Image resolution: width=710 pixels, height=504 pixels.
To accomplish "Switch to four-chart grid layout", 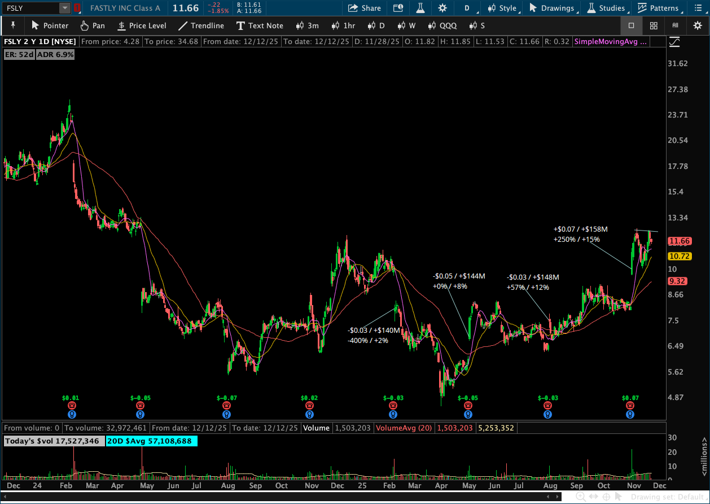I will 654,25.
